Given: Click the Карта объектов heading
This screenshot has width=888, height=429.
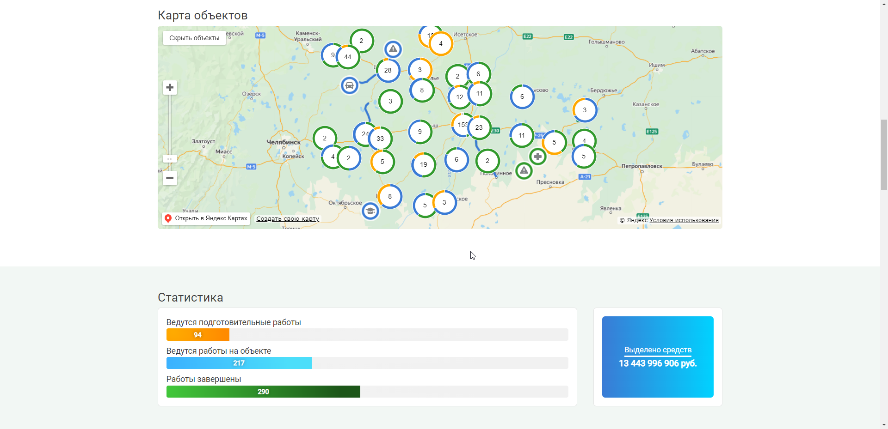Looking at the screenshot, I should coord(203,15).
